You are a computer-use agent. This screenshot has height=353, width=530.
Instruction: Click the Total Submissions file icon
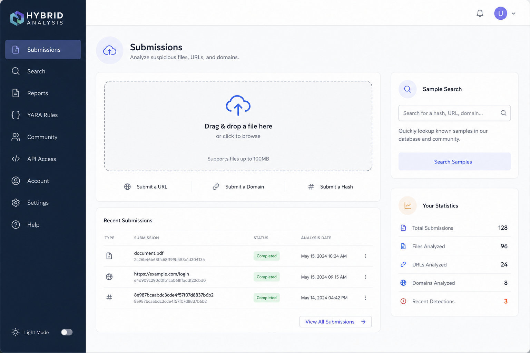click(403, 228)
